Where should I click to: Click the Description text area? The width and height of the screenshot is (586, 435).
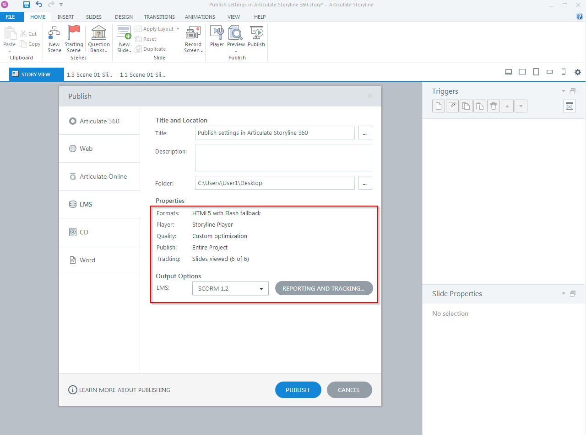coord(283,158)
